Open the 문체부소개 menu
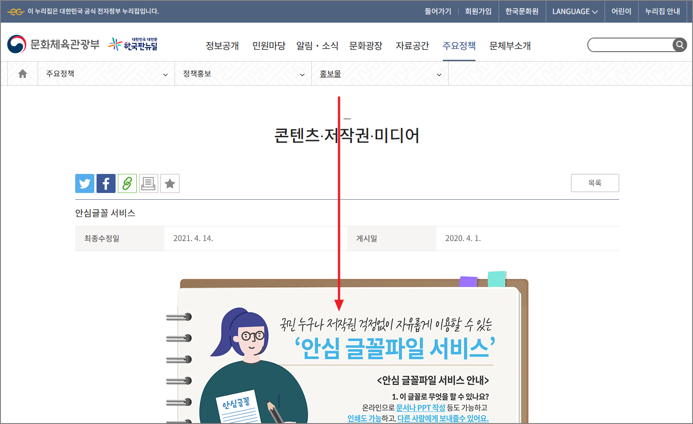 coord(510,46)
